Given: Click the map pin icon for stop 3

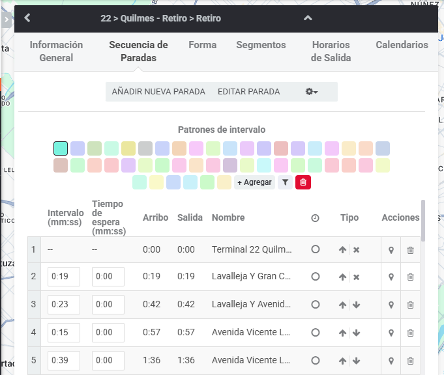Looking at the screenshot, I should point(391,305).
